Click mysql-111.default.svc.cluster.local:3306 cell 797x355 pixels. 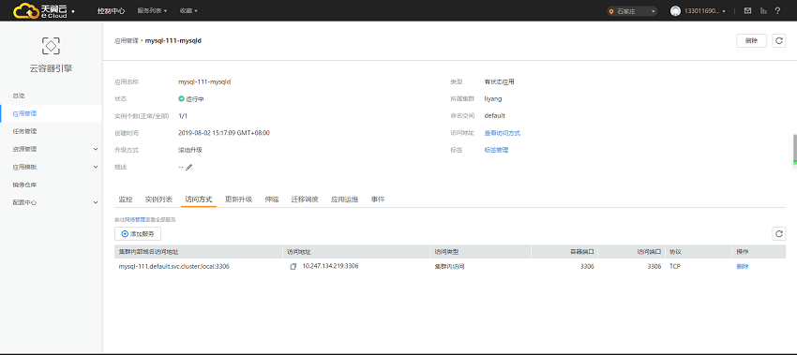point(173,266)
